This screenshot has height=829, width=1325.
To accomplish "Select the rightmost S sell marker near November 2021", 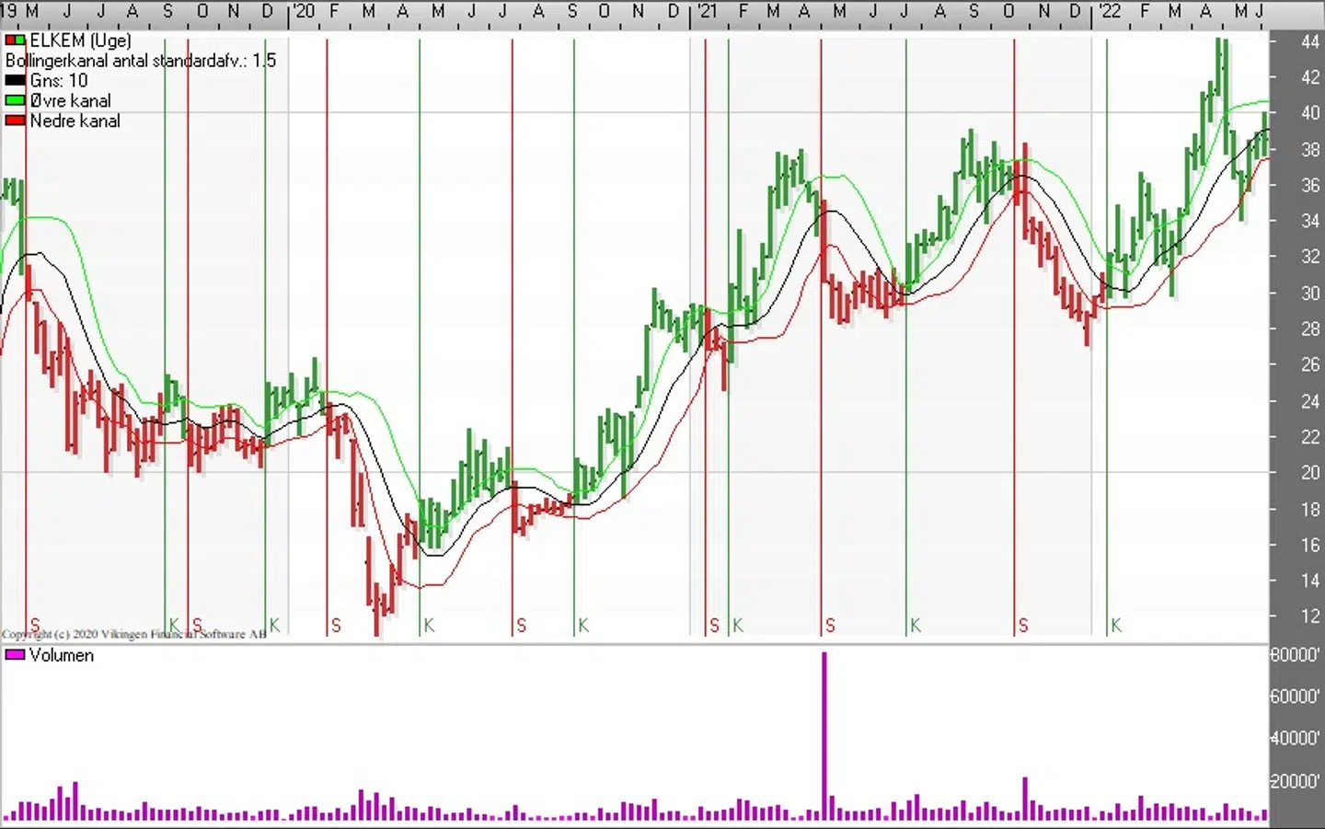I will (x=1023, y=626).
